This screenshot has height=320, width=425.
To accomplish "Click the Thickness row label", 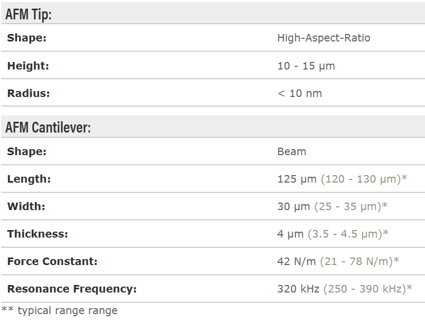I will (x=38, y=234).
